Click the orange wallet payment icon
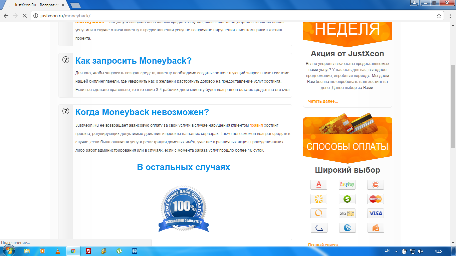The height and width of the screenshot is (256, 456). [x=376, y=228]
